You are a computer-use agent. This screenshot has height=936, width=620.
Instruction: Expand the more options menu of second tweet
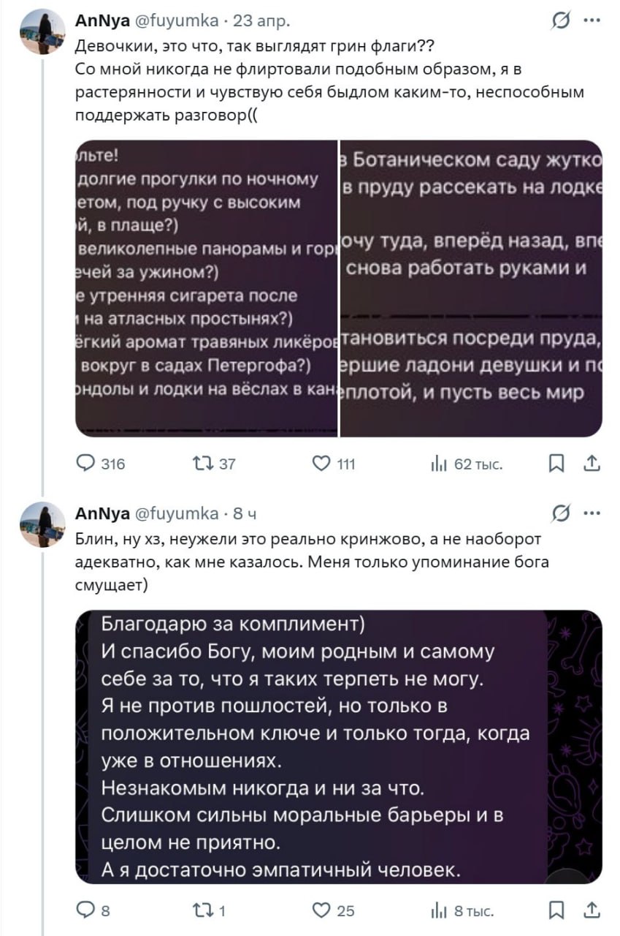pyautogui.click(x=592, y=513)
